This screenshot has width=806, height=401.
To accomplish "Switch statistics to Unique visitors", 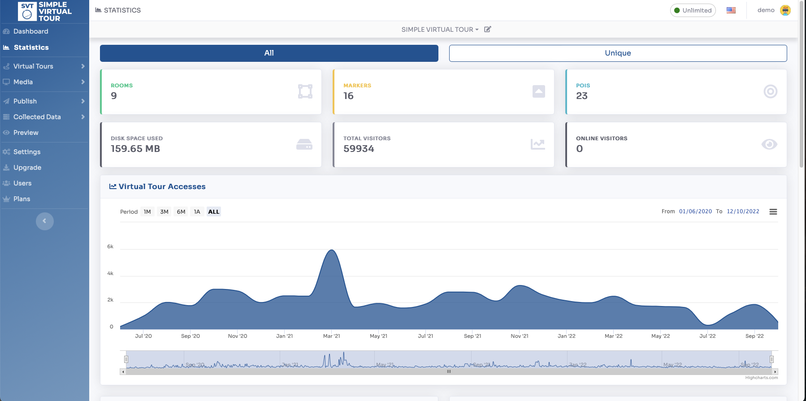I will [618, 53].
